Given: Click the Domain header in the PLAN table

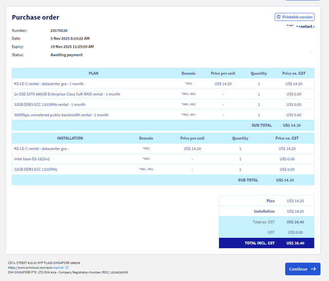Looking at the screenshot, I should pos(189,73).
